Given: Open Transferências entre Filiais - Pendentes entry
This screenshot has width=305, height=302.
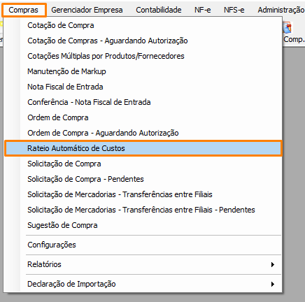Looking at the screenshot, I should point(143,210).
